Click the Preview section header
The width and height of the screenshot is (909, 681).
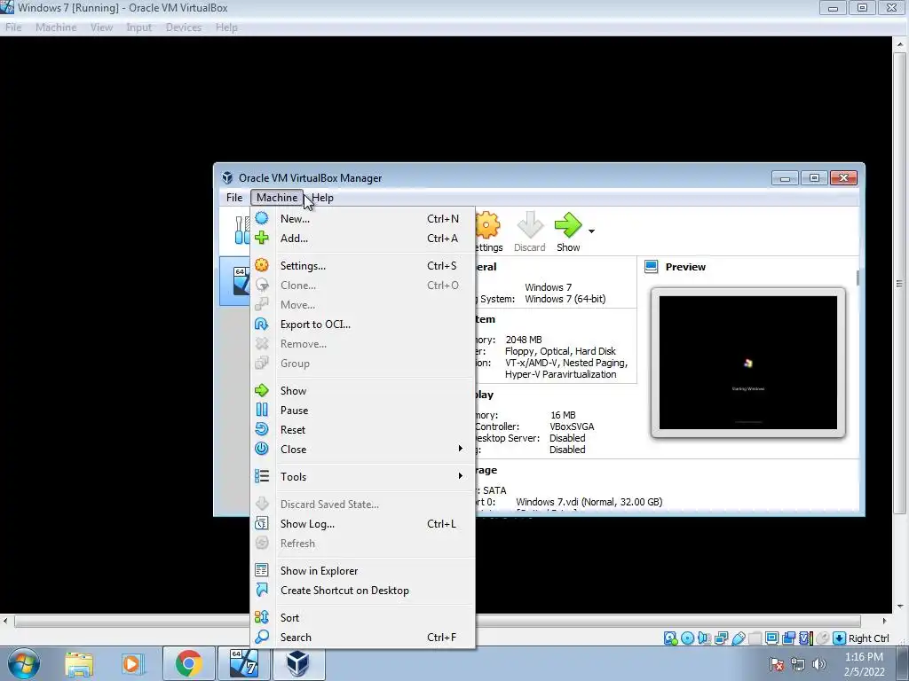click(x=685, y=267)
